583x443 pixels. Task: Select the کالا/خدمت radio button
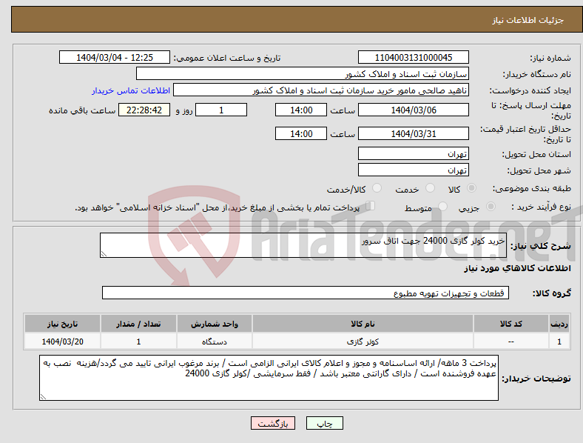[377, 188]
